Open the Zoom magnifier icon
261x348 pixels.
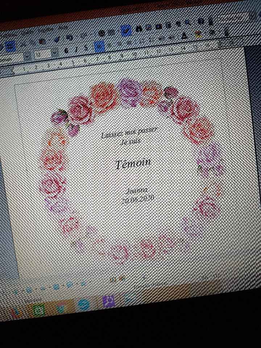pyautogui.click(x=187, y=22)
